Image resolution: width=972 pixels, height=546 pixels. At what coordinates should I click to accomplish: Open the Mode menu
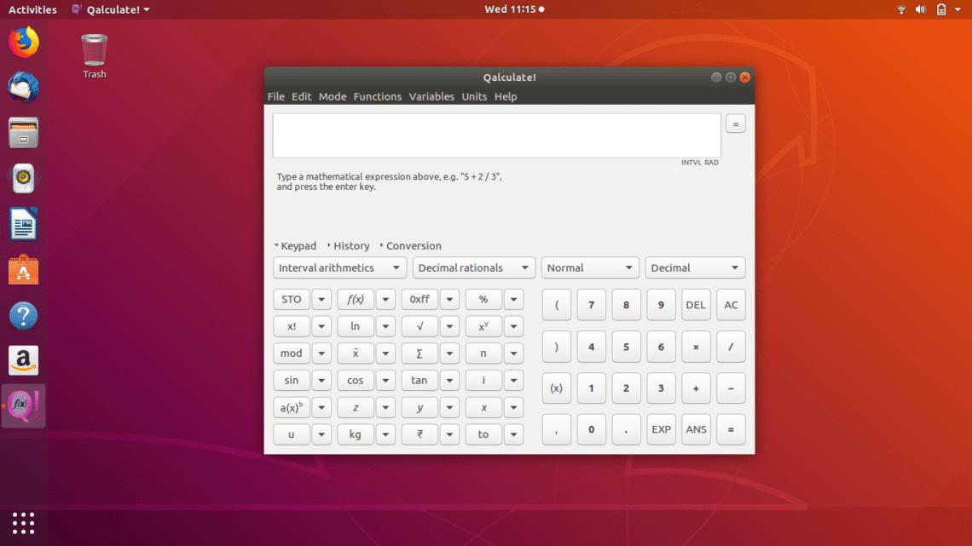[332, 96]
